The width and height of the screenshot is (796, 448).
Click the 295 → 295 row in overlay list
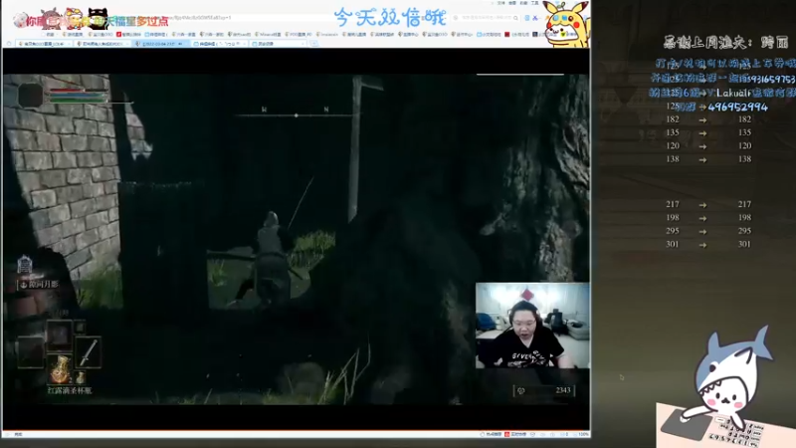(708, 231)
